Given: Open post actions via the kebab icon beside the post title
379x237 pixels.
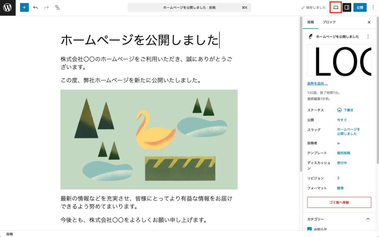Looking at the screenshot, I should coord(368,37).
